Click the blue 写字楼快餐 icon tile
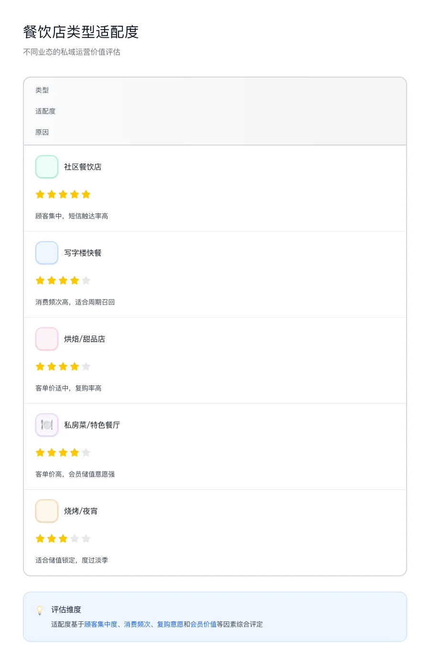This screenshot has width=430, height=665. (x=47, y=253)
